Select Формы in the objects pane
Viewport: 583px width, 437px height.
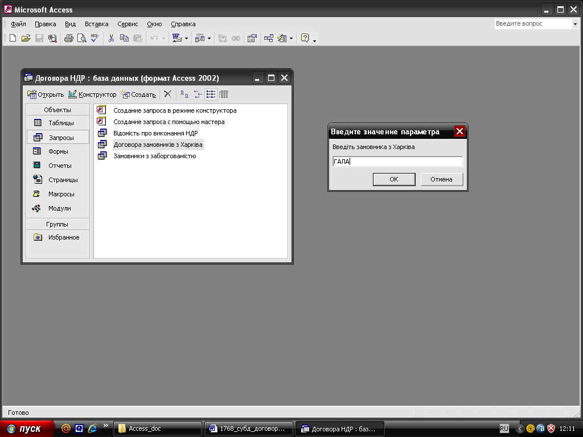58,151
